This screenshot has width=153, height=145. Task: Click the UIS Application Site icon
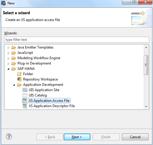(25, 90)
